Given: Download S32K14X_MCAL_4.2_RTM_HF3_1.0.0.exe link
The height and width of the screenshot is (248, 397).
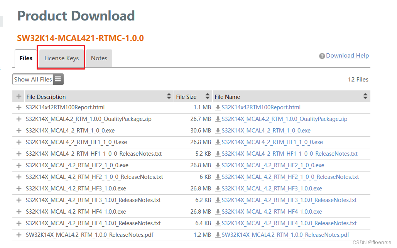Looking at the screenshot, I should pyautogui.click(x=272, y=189).
